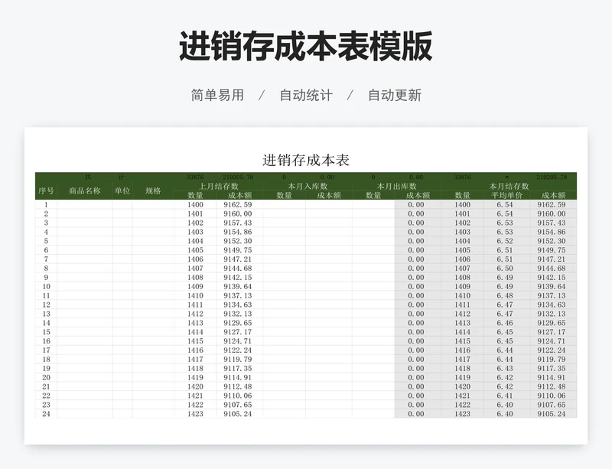612x469 pixels.
Task: Select 上月结存数 quantity 1418 in row 19
Action: (x=195, y=368)
